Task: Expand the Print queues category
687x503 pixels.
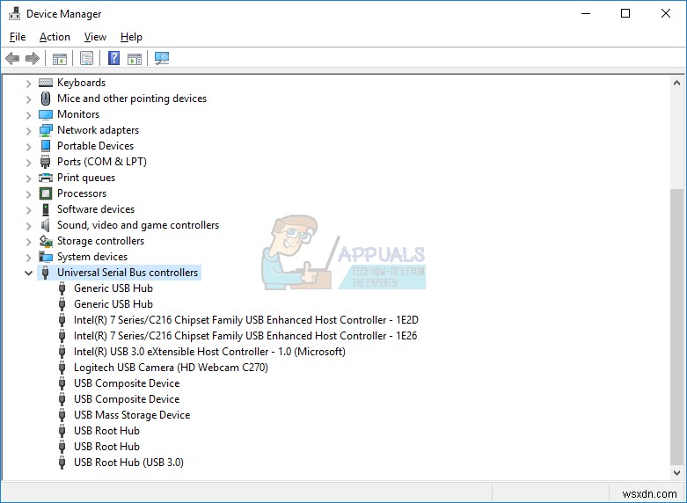Action: [x=28, y=178]
